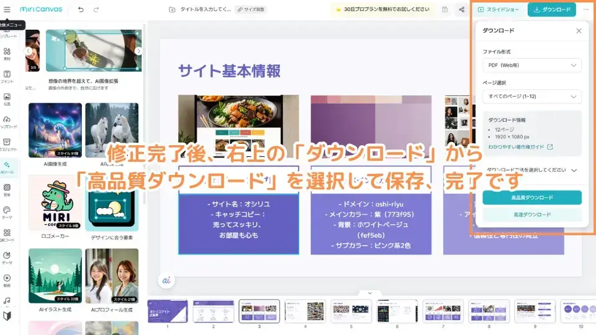The width and height of the screenshot is (596, 335).
Task: Open the アップロード upload panel
Action: pyautogui.click(x=7, y=122)
